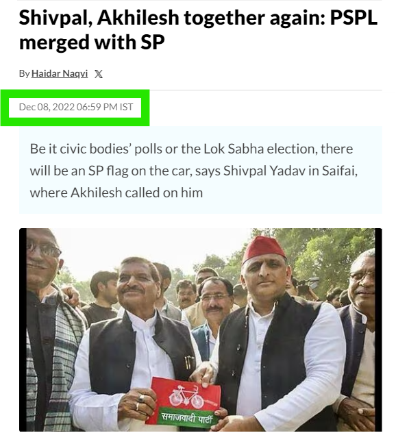This screenshot has width=396, height=433.
Task: Click the "06:59 PM IST" timestamp text
Action: 105,107
